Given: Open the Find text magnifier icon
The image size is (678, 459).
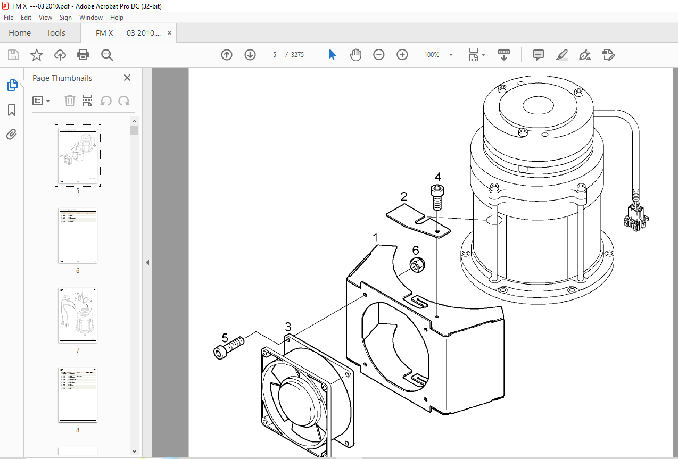Looking at the screenshot, I should [107, 55].
